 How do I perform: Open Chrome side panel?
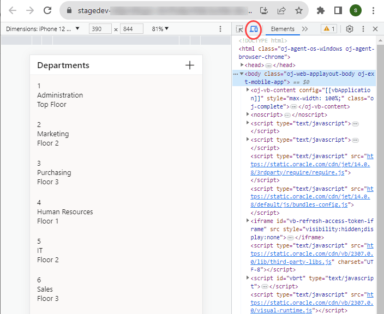[x=338, y=10]
